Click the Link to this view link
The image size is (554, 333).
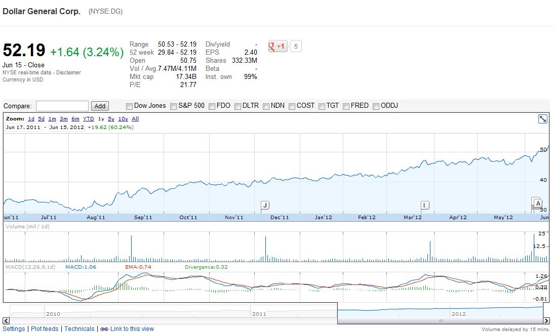[x=132, y=329]
